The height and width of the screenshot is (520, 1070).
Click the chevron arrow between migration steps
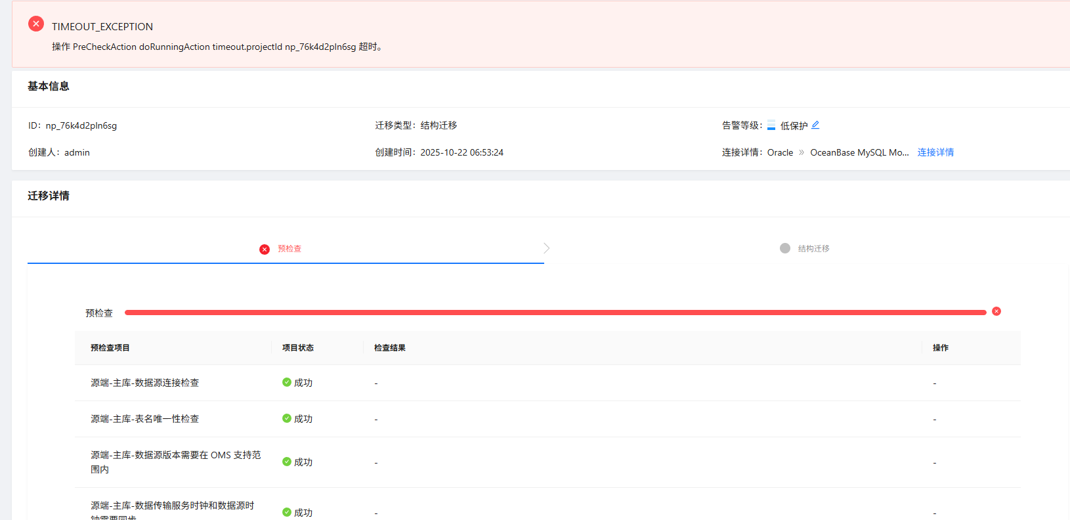point(547,248)
